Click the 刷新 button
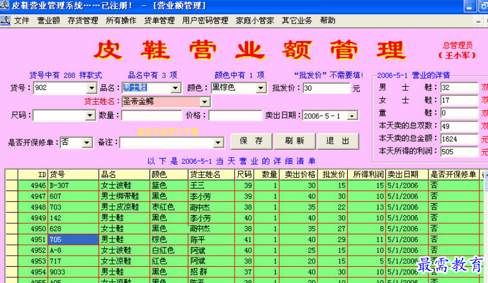Screen dimensions: 488x283 pyautogui.click(x=294, y=141)
